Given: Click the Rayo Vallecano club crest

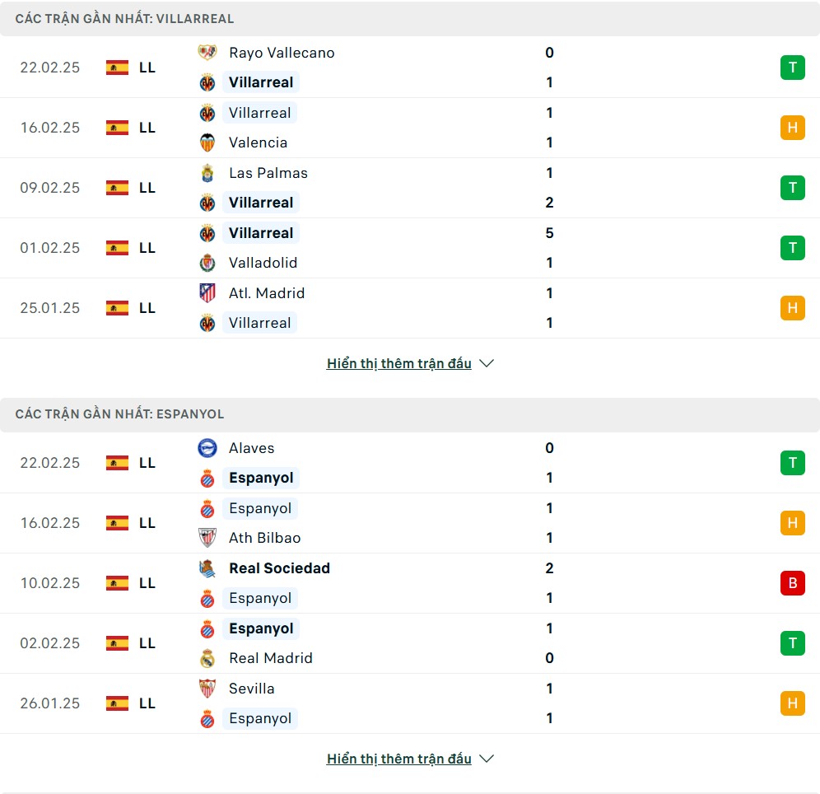Looking at the screenshot, I should (207, 53).
